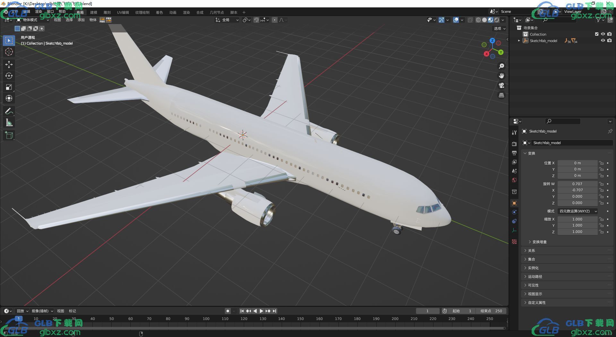Click the blue Z axis on navigation gizmo

click(492, 40)
